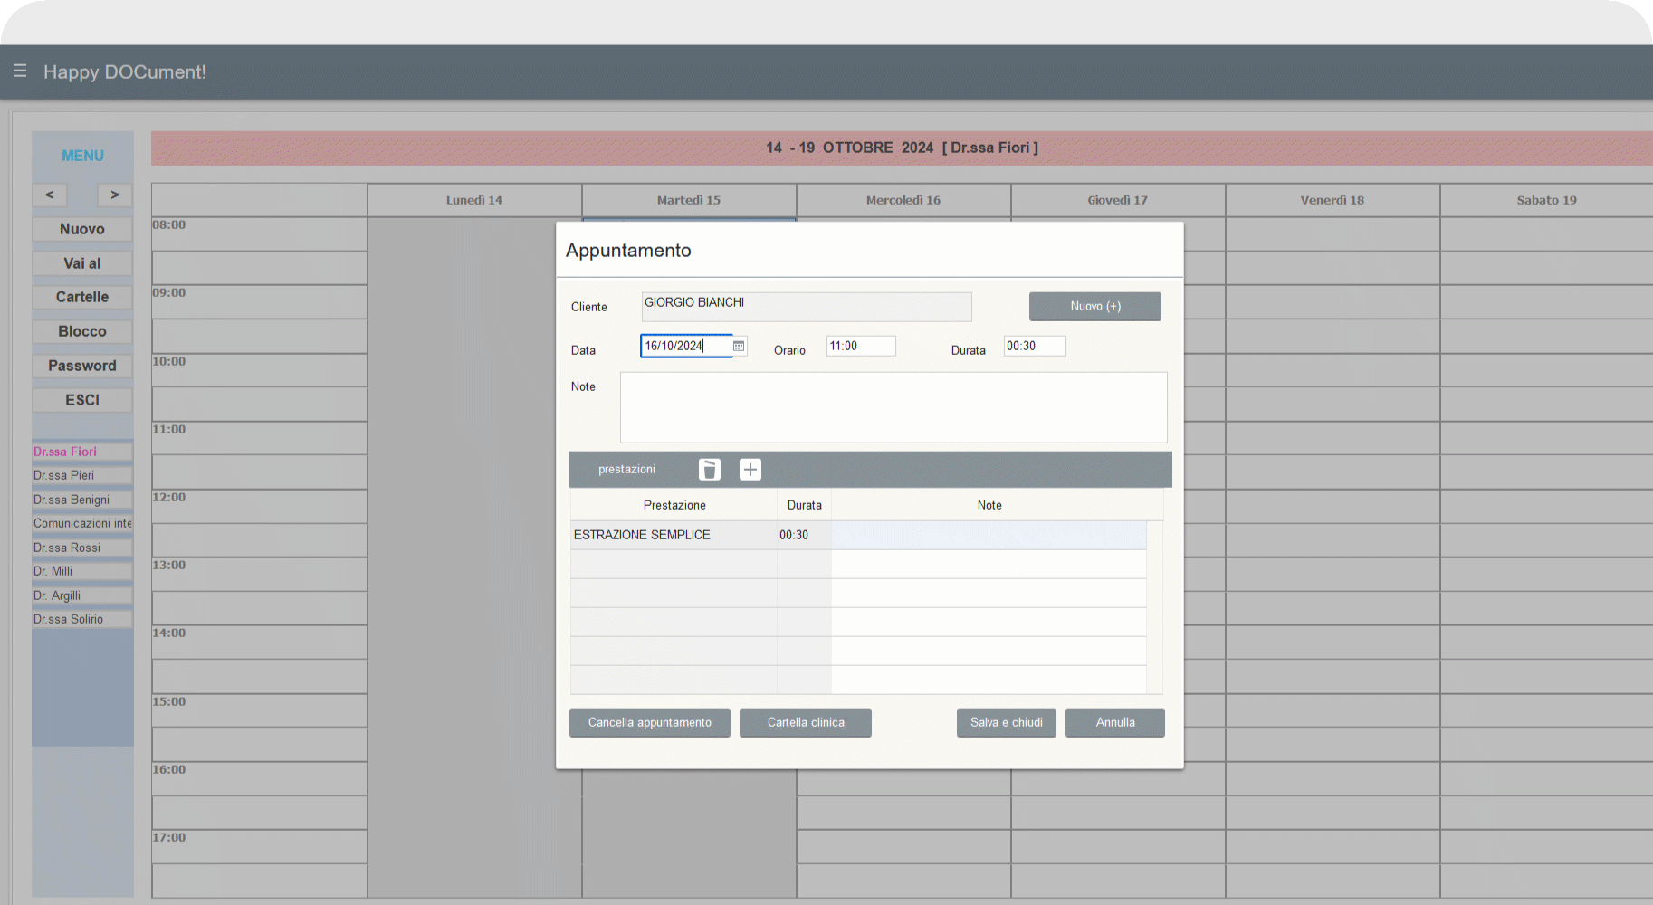Open Cartelle from the side menu
Viewport: 1653px width, 905px height.
[x=82, y=297]
